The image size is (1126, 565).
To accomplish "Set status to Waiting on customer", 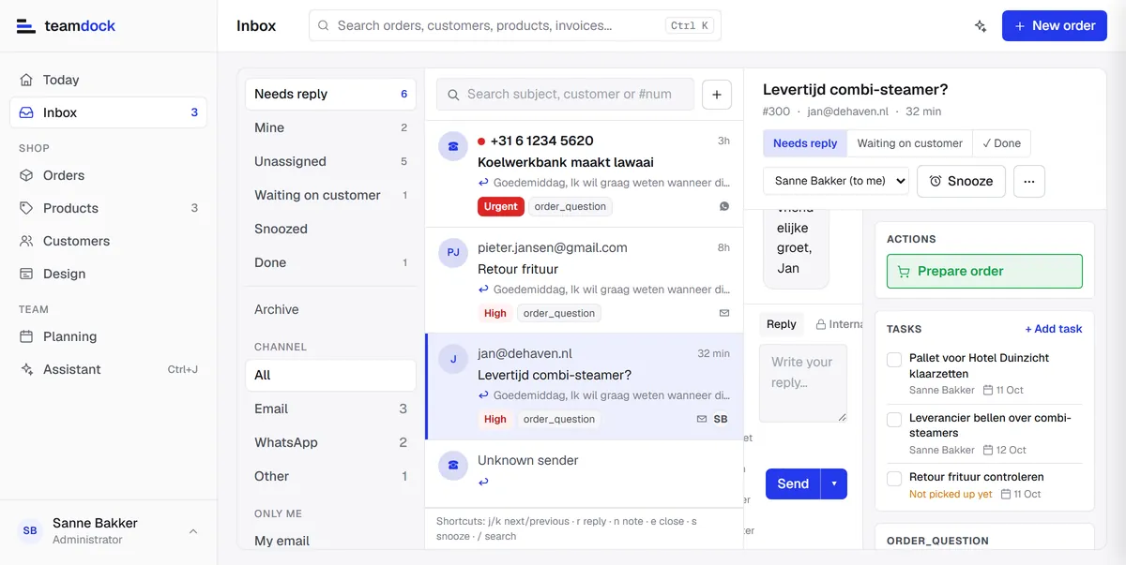I will coord(909,143).
